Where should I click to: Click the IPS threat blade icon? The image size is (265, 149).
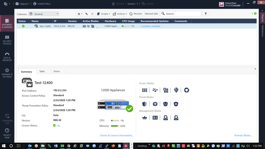click(144, 104)
